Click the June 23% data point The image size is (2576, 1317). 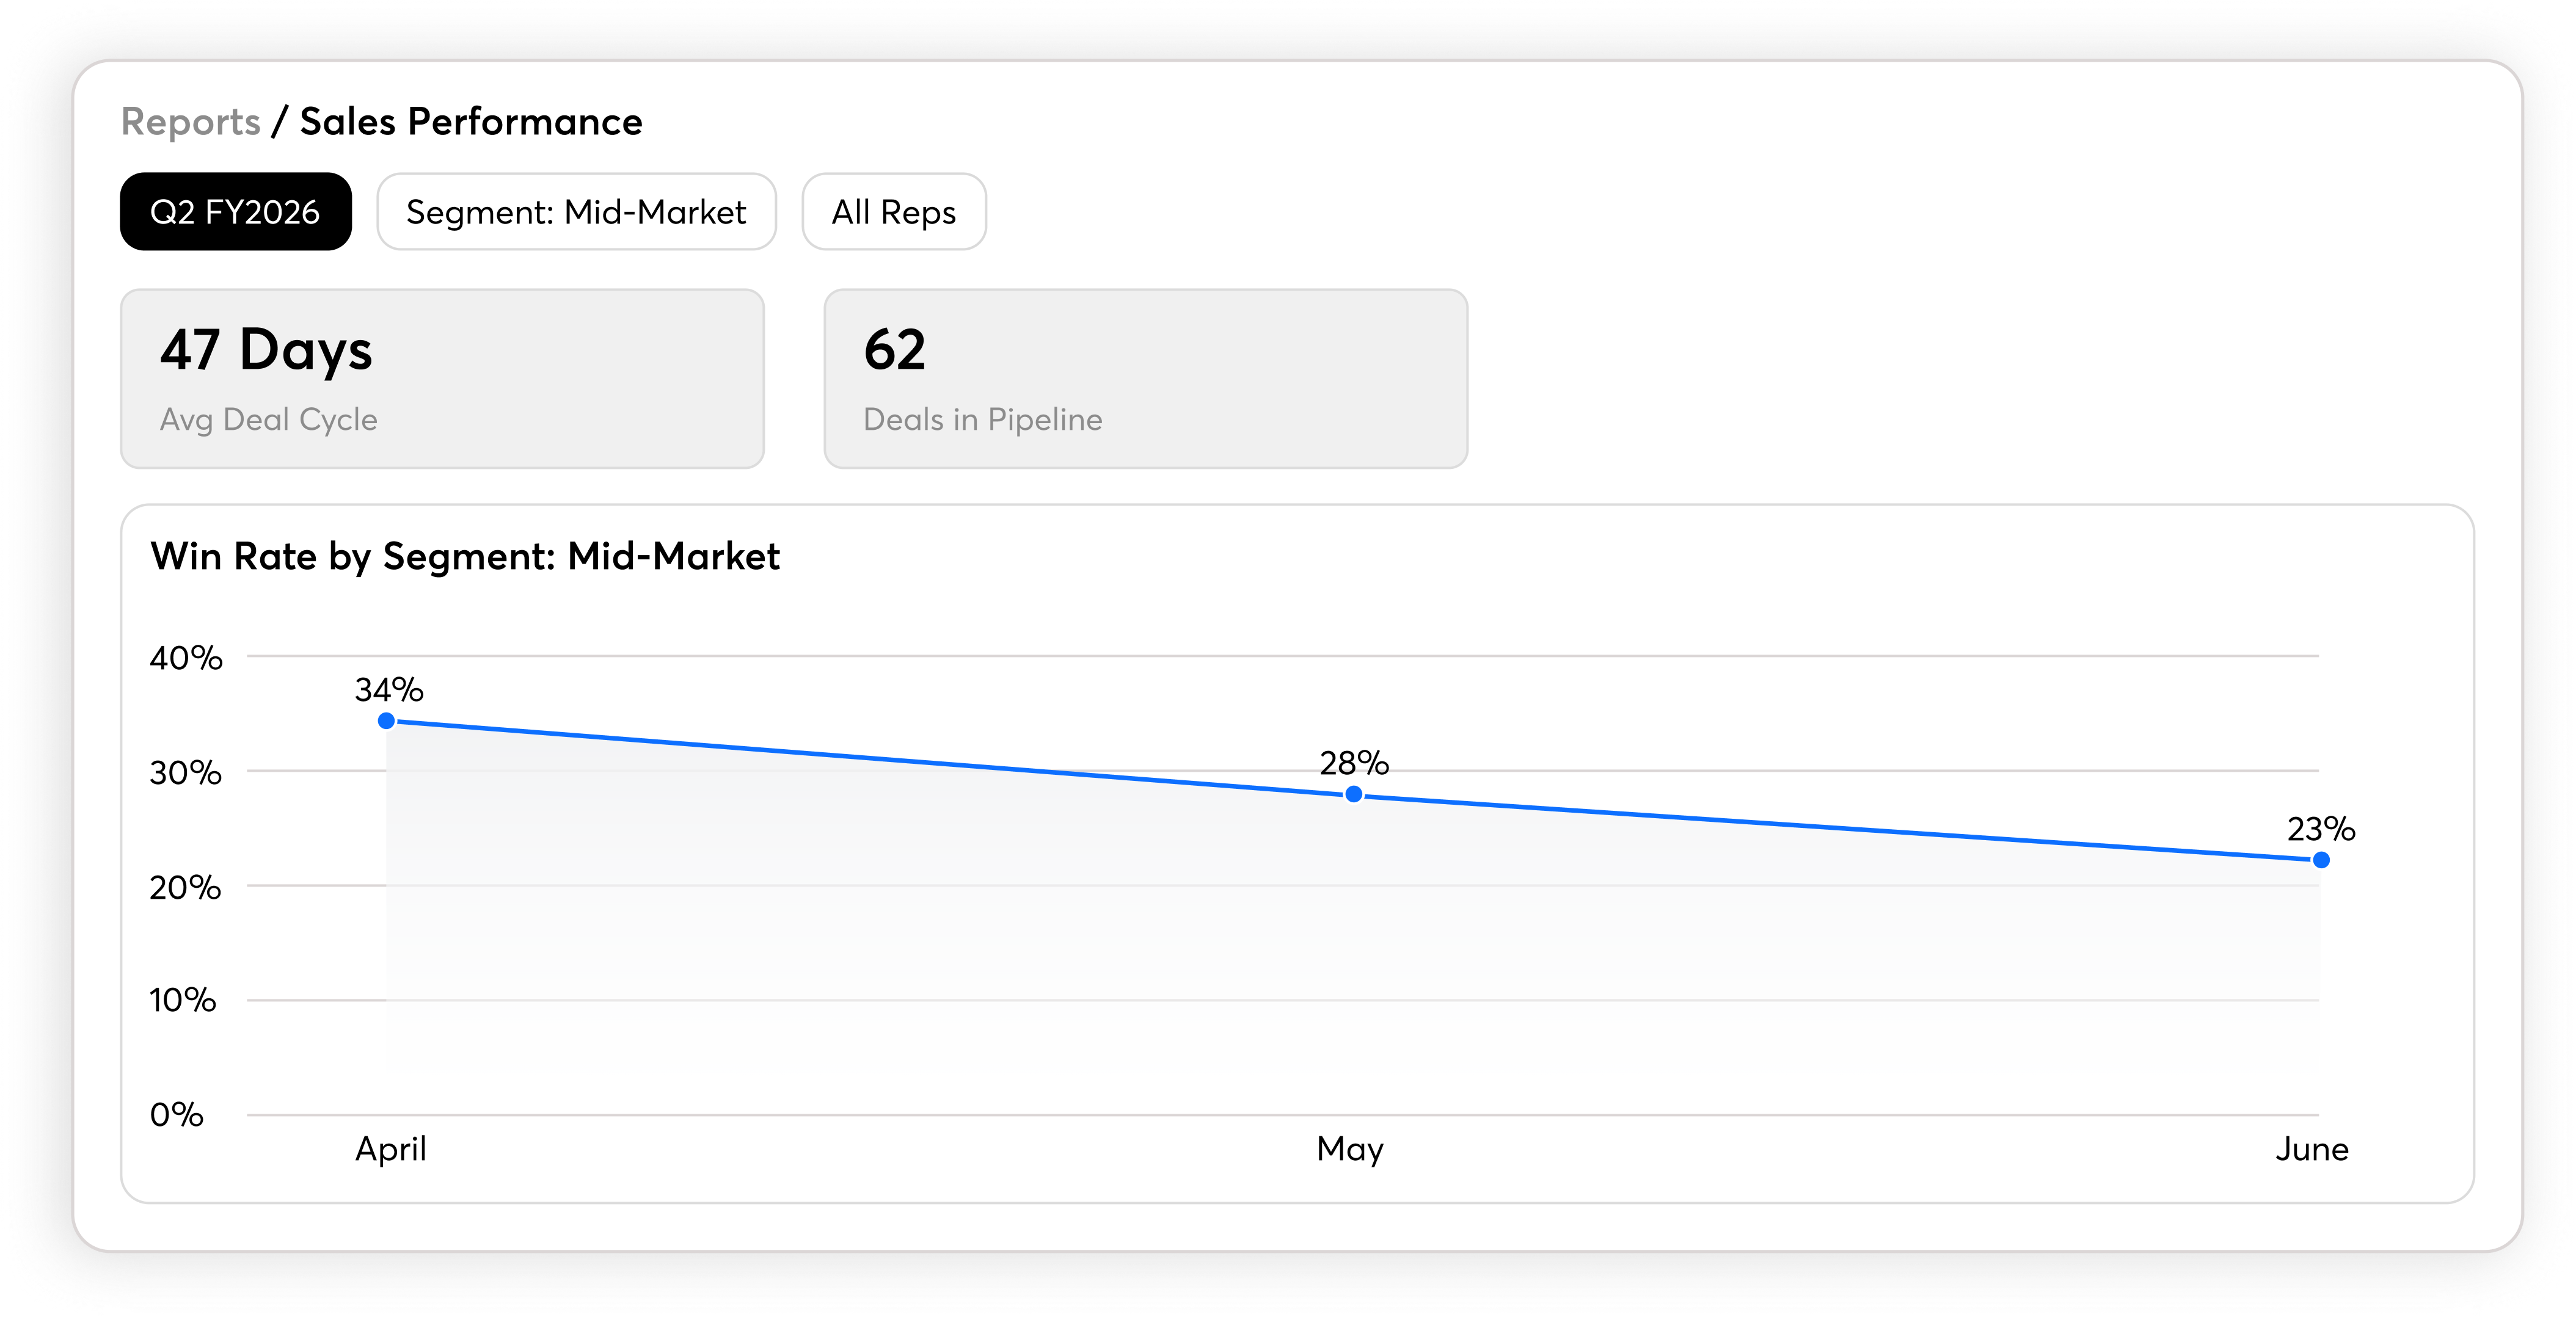pyautogui.click(x=2321, y=859)
